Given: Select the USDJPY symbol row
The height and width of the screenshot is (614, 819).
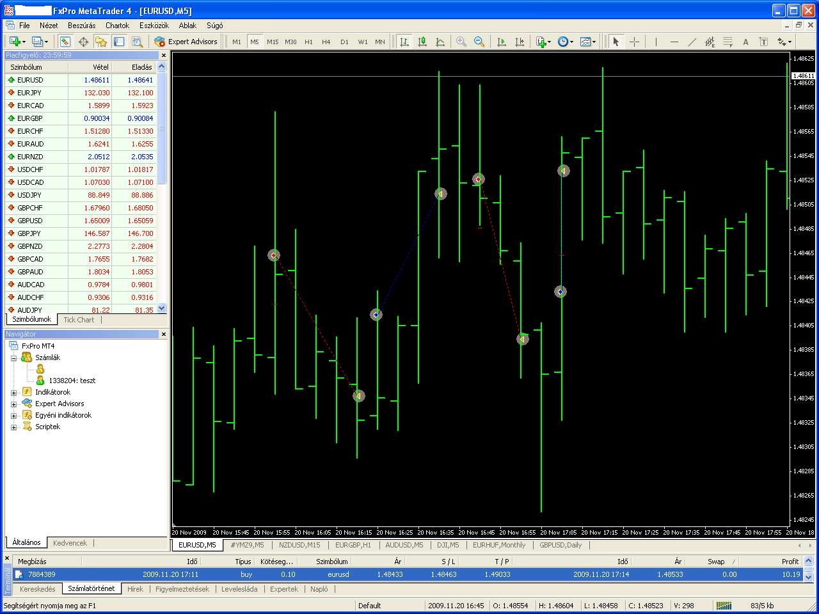Looking at the screenshot, I should [81, 195].
